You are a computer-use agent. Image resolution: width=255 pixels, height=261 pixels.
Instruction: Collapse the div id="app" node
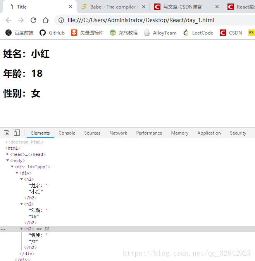(12, 167)
